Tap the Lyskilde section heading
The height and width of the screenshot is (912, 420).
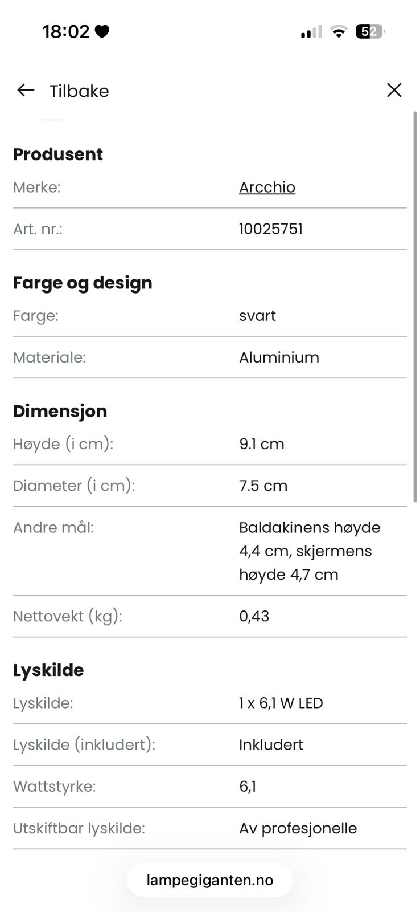click(48, 670)
